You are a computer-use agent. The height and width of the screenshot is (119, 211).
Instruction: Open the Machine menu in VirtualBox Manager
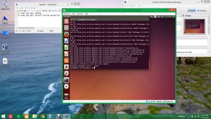[x=132, y=6]
